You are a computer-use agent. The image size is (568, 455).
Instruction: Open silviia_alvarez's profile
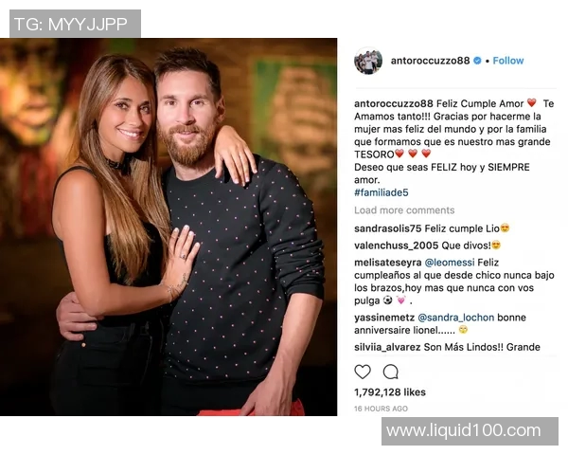pos(387,347)
